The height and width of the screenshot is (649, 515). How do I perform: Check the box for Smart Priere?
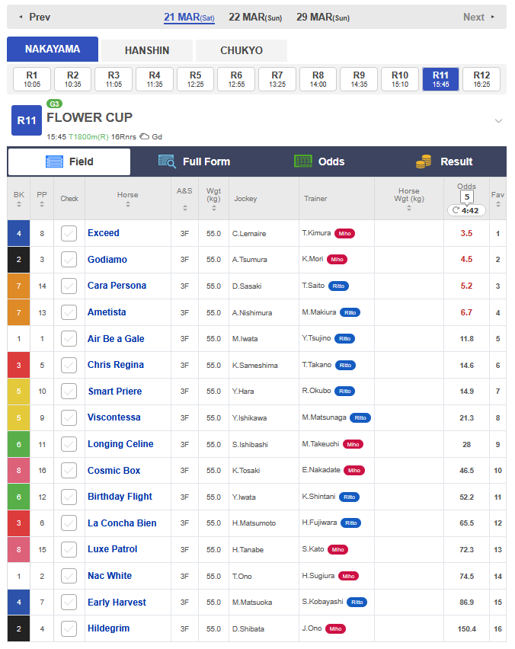pyautogui.click(x=69, y=391)
